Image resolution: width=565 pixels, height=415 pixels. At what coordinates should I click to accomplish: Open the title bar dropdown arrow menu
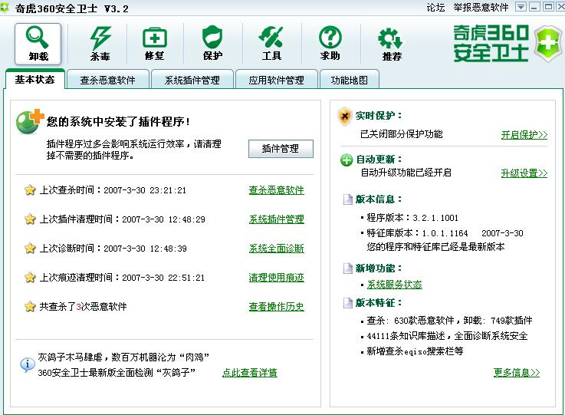tap(521, 7)
